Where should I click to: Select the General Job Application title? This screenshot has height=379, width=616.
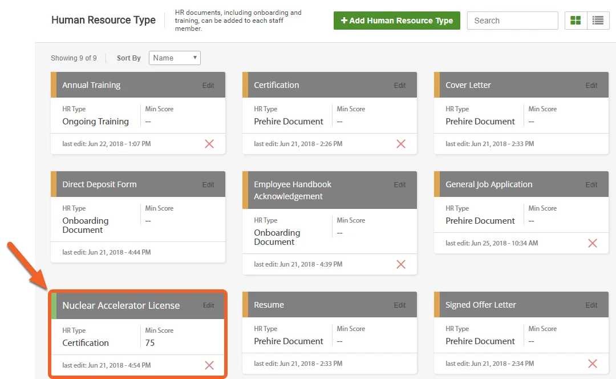coord(489,184)
